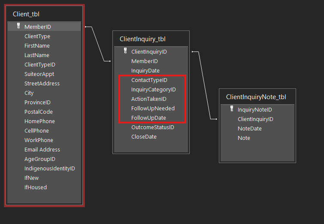Select the NoteDate field
324x224 pixels.
coord(249,129)
